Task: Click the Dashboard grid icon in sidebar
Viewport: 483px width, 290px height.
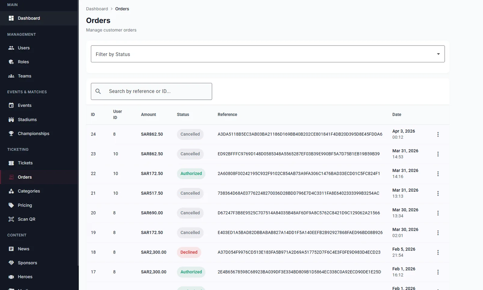Action: (x=11, y=18)
